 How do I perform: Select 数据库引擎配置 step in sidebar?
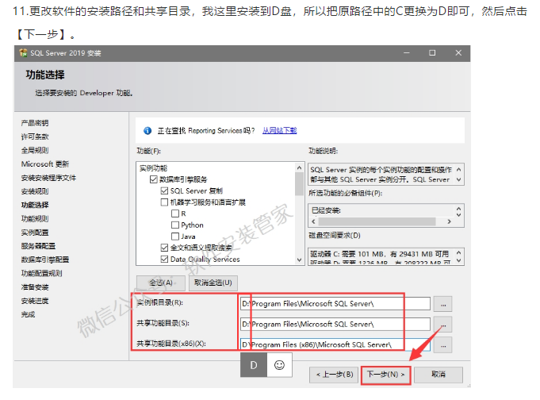(x=45, y=260)
